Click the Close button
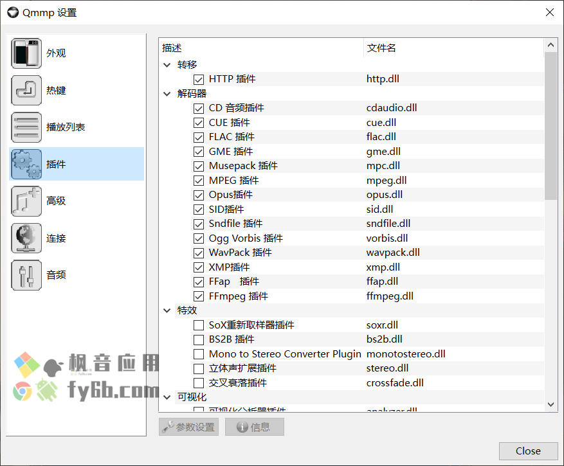564x466 pixels. click(x=528, y=451)
